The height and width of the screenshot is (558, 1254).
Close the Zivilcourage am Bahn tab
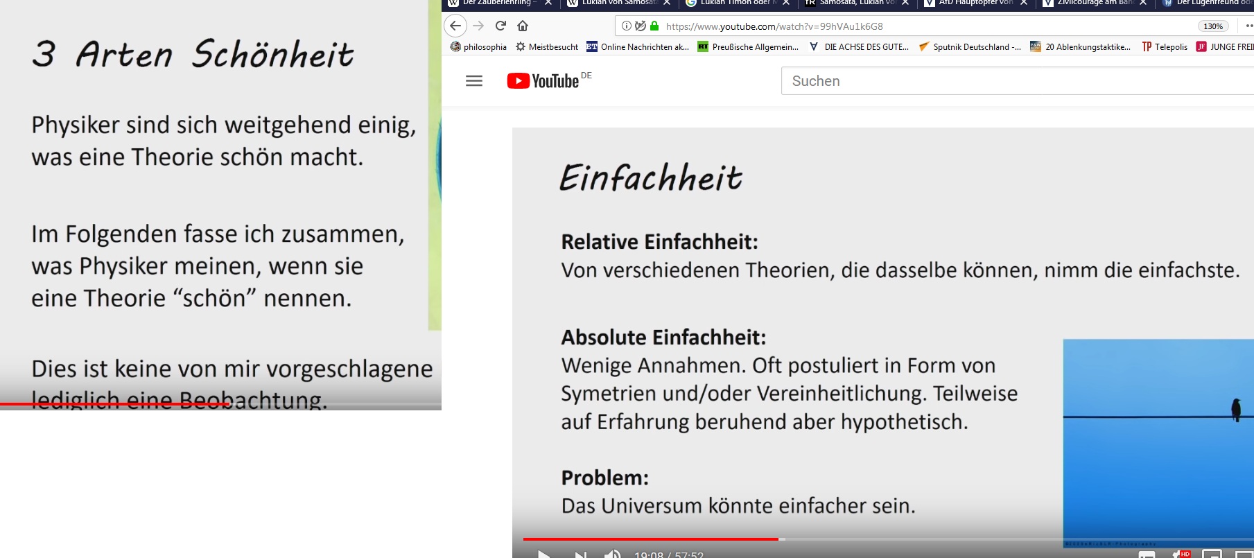(1143, 3)
